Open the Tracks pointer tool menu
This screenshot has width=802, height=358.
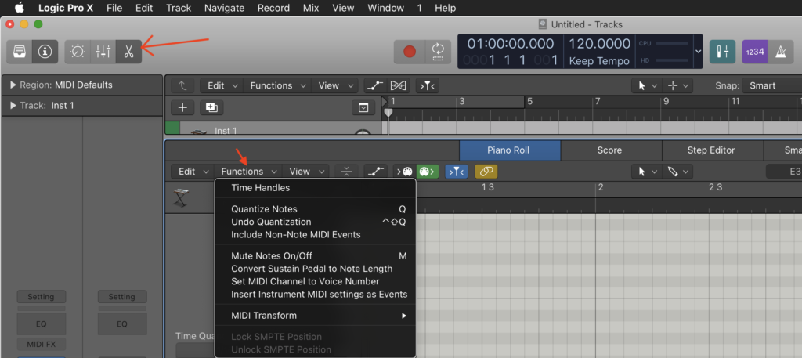point(646,85)
